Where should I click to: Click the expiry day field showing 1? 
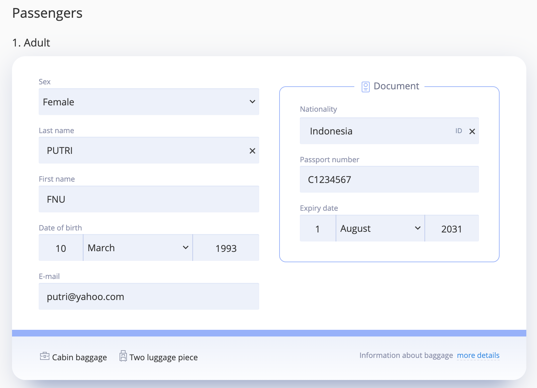tap(318, 229)
